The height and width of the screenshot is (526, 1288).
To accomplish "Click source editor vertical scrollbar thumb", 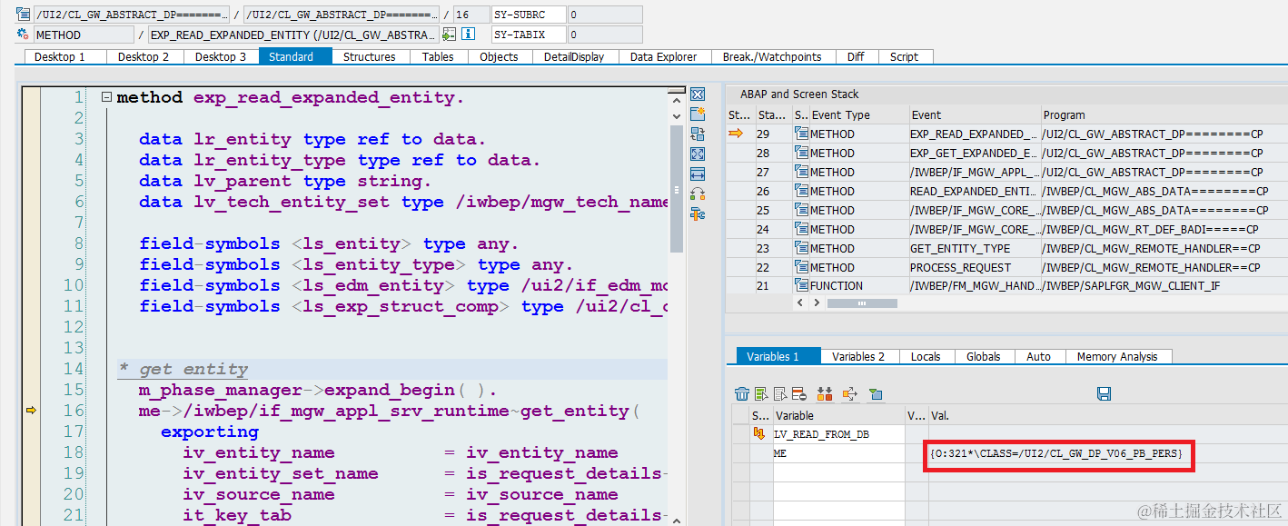I will click(x=676, y=188).
